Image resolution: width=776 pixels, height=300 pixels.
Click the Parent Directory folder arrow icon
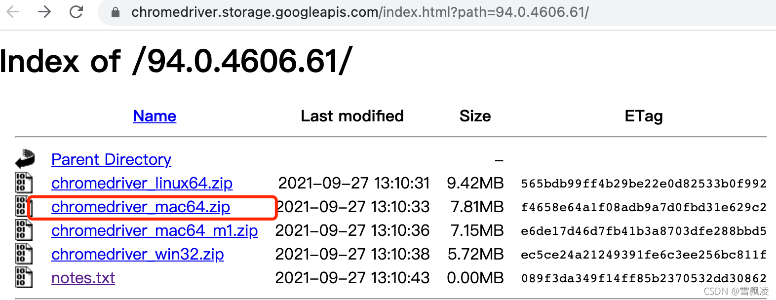(x=24, y=159)
